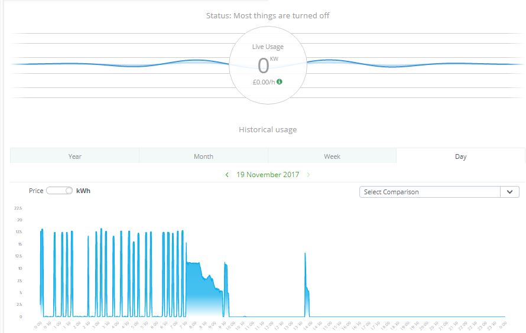Select the Day tab
Image resolution: width=526 pixels, height=333 pixels.
pos(460,156)
